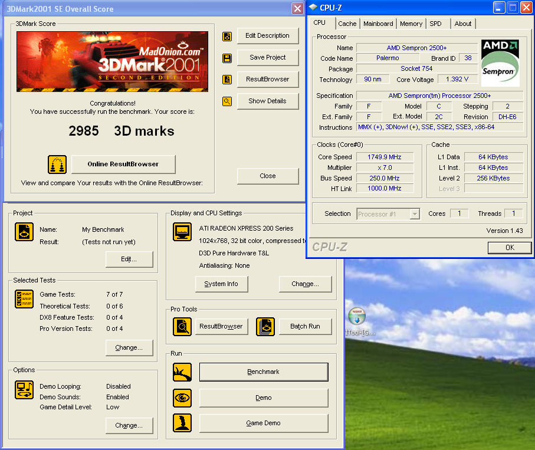535x450 pixels.
Task: Click the Show Details magnifier icon
Action: tap(227, 101)
